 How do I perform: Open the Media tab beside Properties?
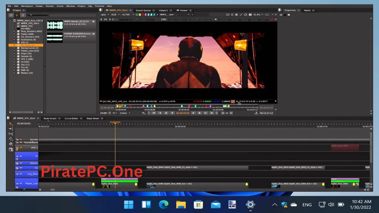click(x=307, y=10)
